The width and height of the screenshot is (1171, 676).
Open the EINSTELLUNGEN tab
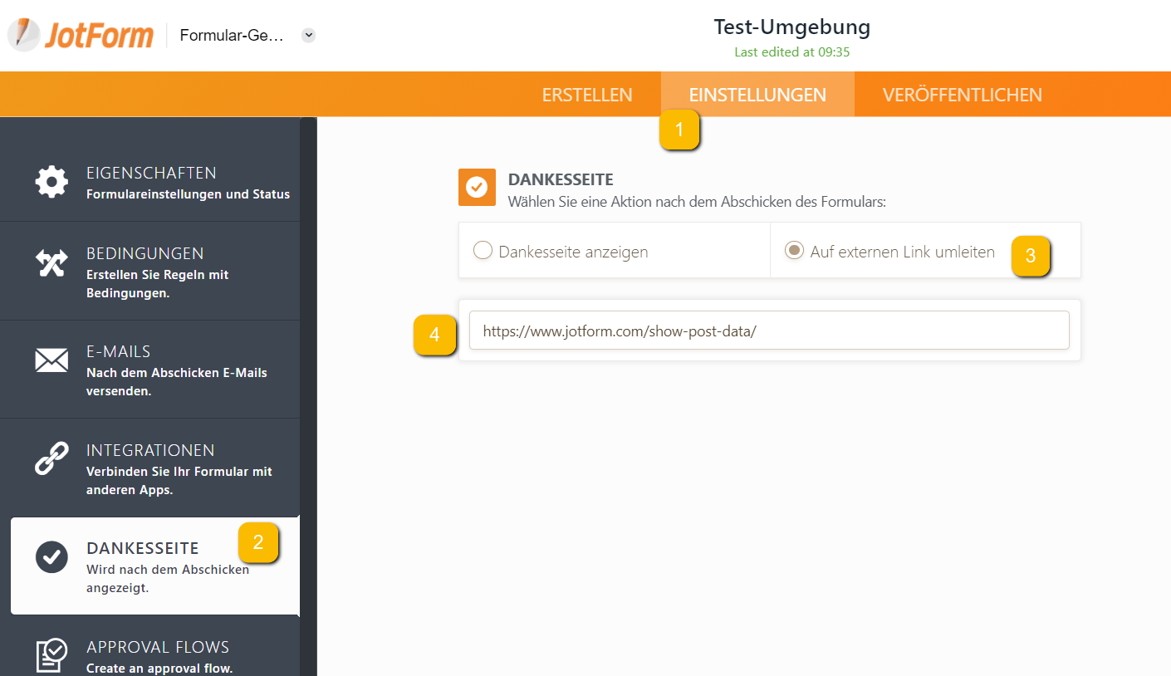coord(757,95)
